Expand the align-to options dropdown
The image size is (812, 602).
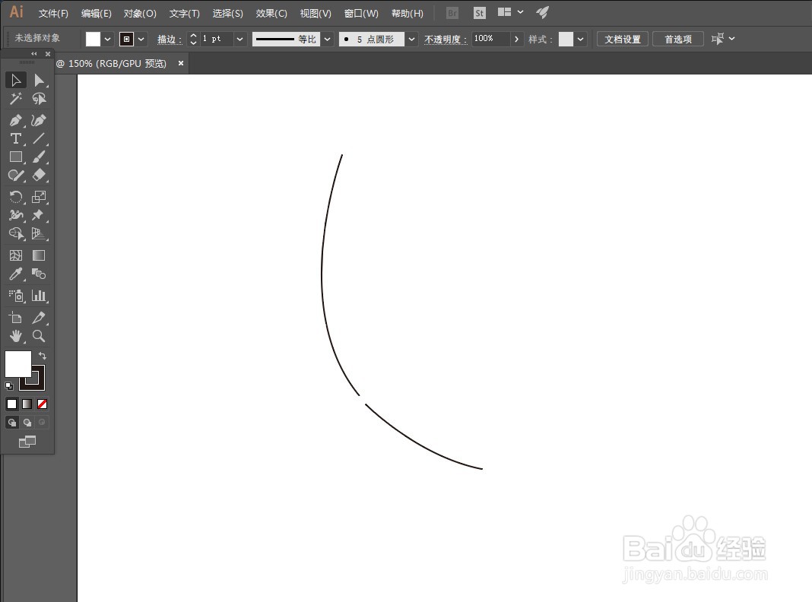[x=731, y=38]
